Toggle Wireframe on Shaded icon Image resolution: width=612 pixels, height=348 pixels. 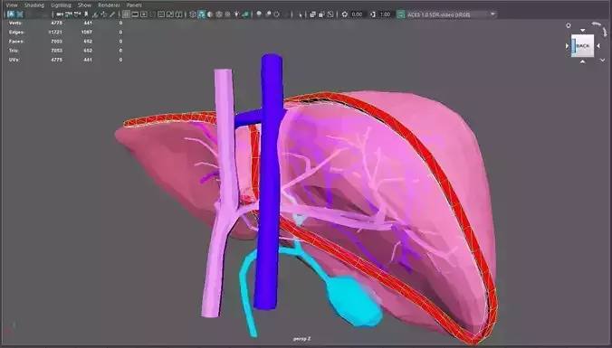coord(219,14)
